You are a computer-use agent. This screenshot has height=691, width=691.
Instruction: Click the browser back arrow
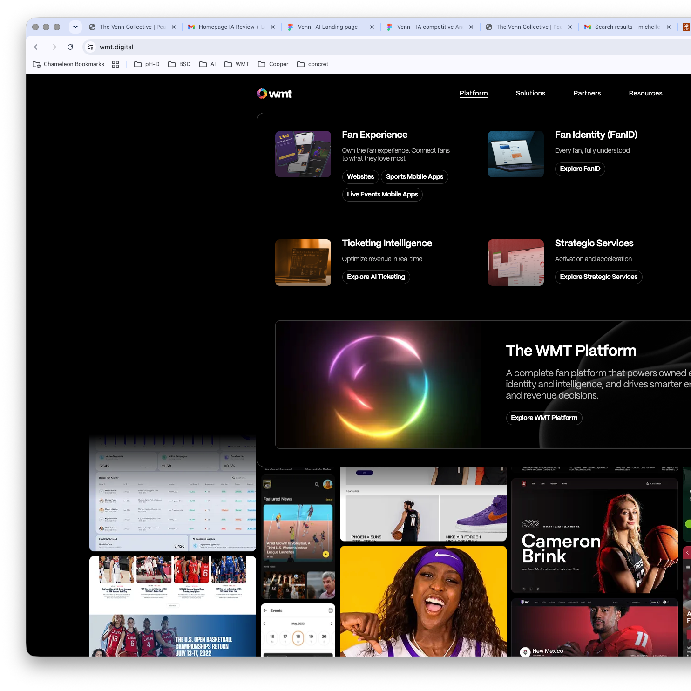tap(37, 47)
